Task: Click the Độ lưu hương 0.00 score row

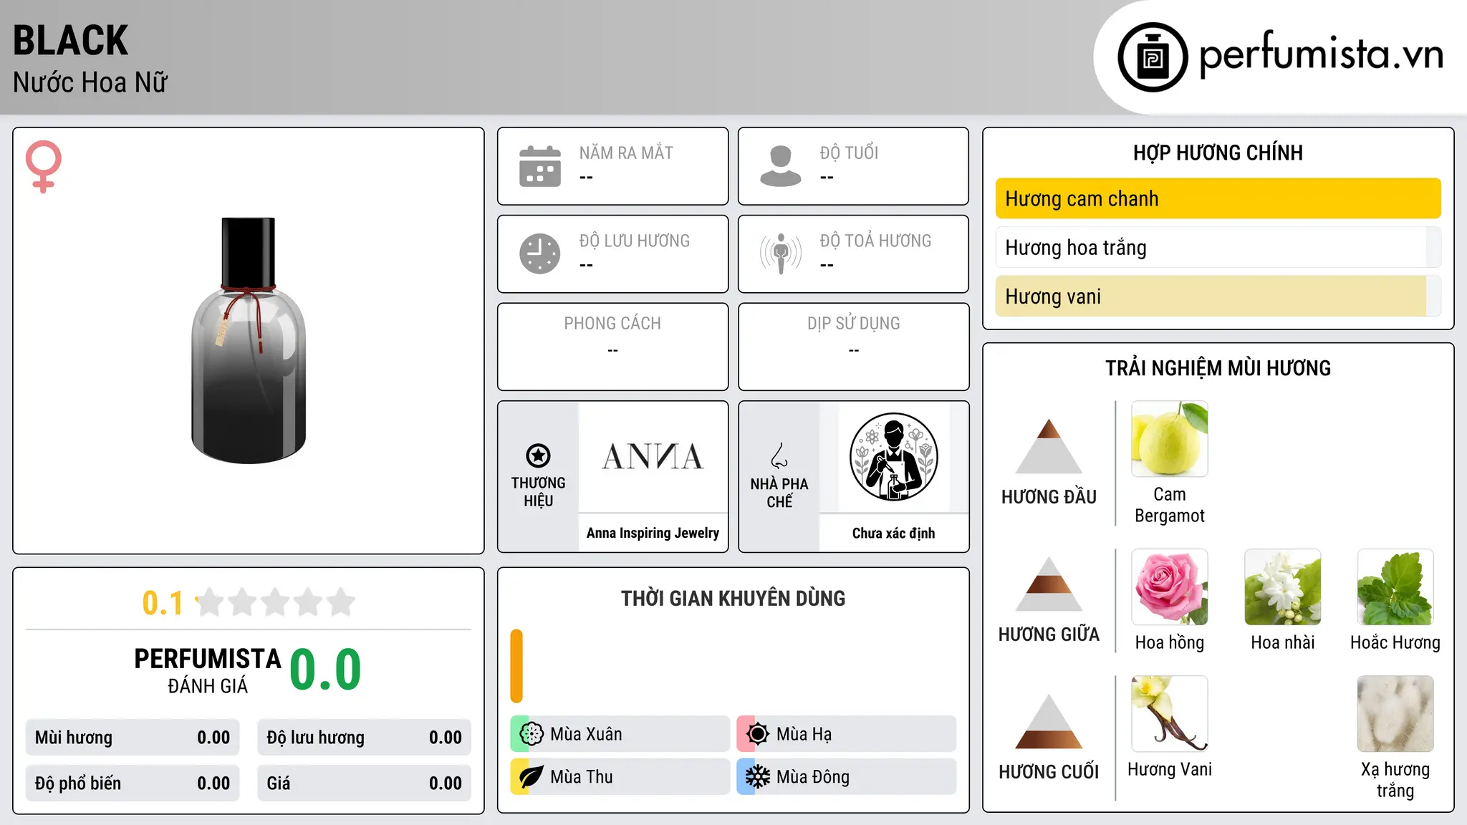Action: pos(364,738)
